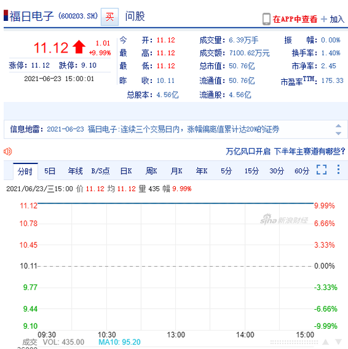This screenshot has height=349, width=348.
Task: Click the 总股本 value 4.56亿
Action: tap(167, 95)
